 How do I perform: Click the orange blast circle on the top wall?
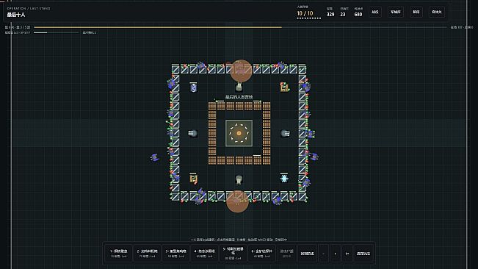[x=241, y=71]
